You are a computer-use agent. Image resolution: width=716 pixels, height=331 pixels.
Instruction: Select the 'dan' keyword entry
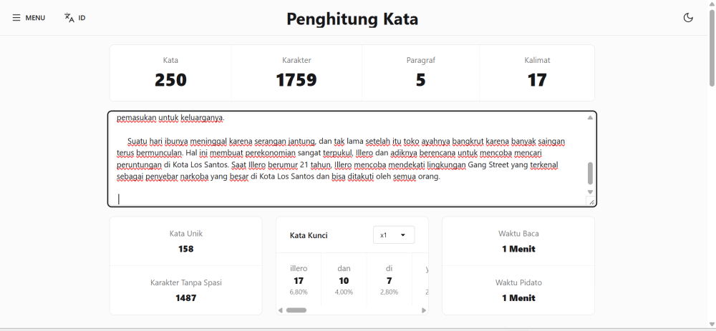coord(344,280)
